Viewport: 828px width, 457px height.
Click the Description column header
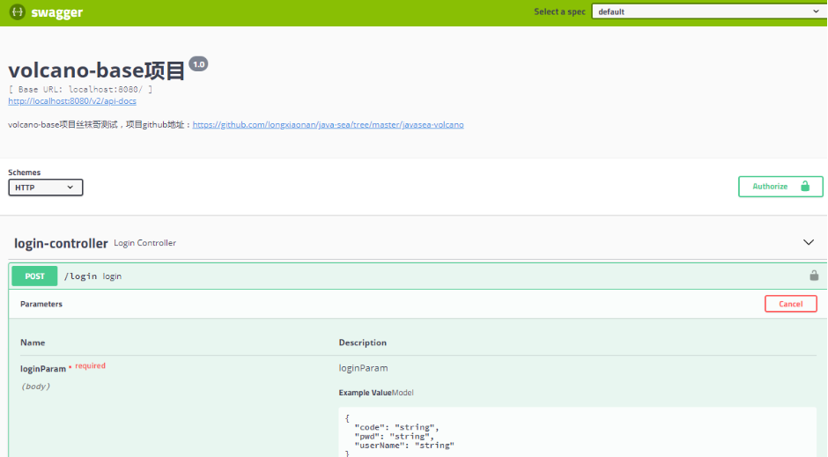[x=363, y=343]
